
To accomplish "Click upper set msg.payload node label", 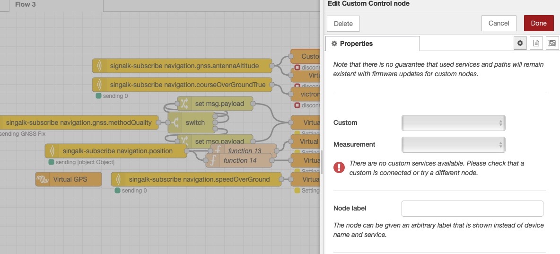I will pos(219,104).
